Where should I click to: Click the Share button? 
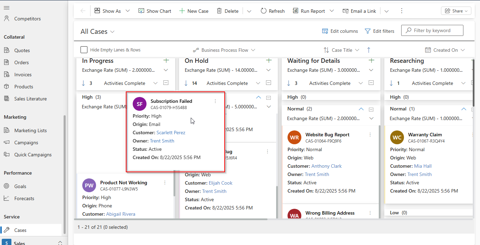[456, 11]
